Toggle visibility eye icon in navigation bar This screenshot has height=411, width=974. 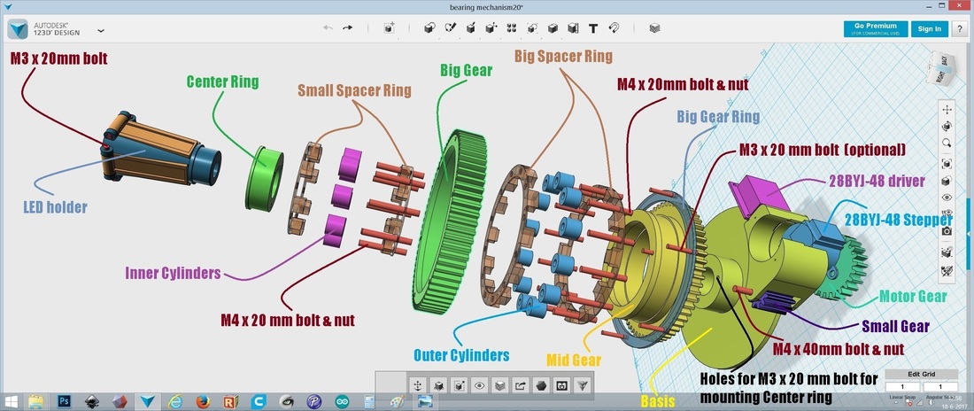pyautogui.click(x=947, y=198)
